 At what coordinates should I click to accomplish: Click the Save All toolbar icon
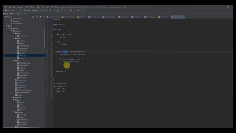click(x=6, y=11)
